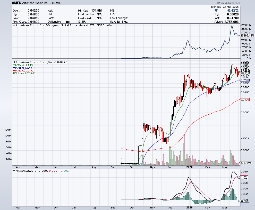
Task: Click the 15590.16% ratio axis tag
Action: click(x=247, y=35)
